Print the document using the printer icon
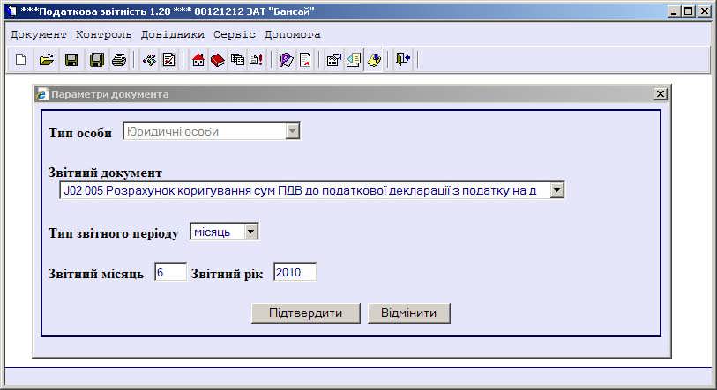Screen dimensions: 717x390 click(x=119, y=60)
